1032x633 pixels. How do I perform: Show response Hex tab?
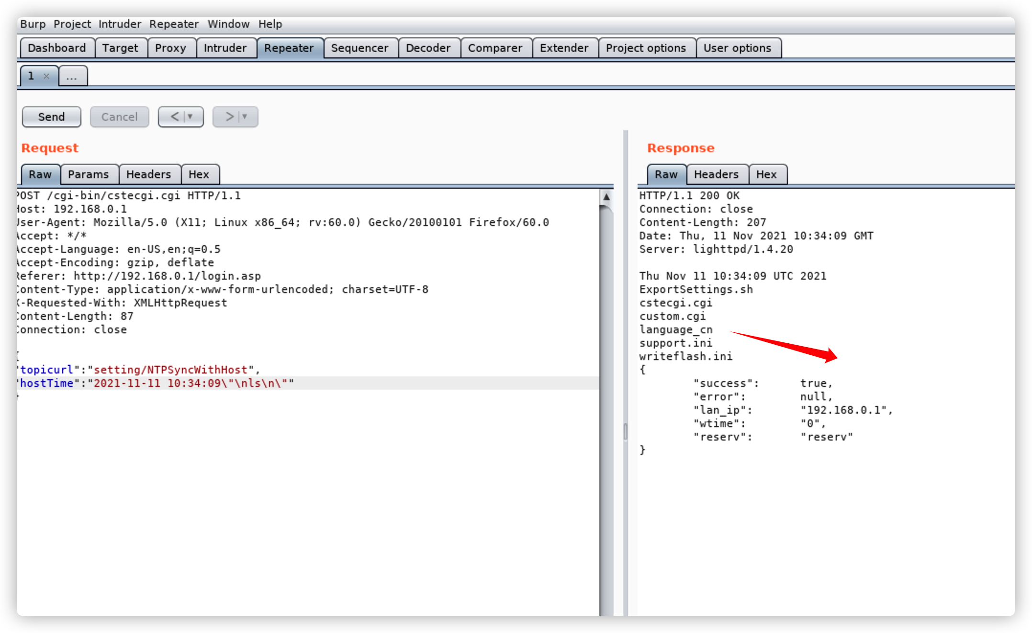766,174
